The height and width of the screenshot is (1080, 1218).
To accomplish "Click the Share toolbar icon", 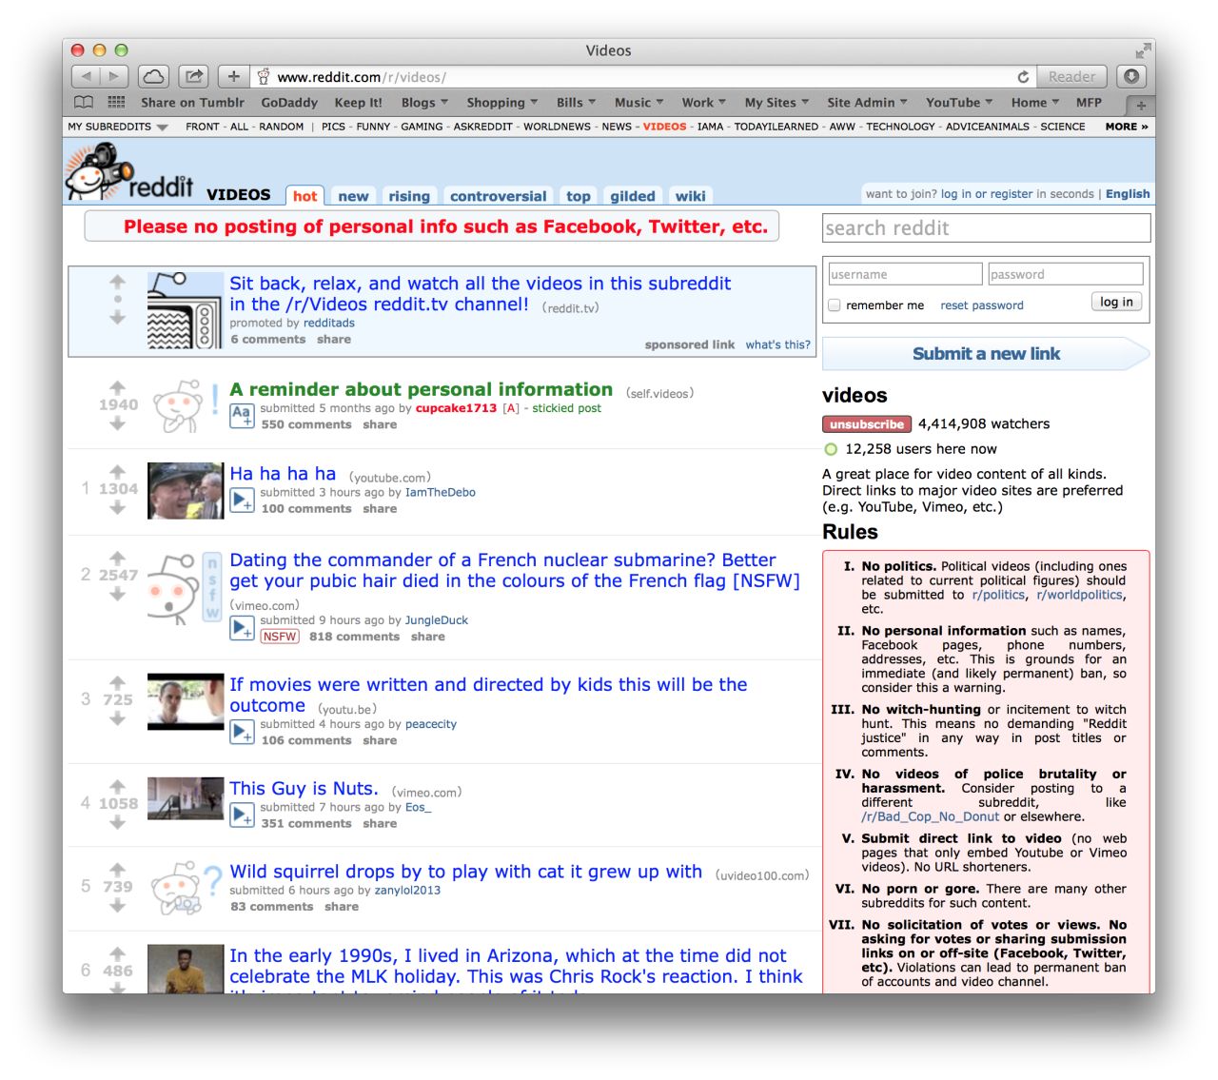I will [194, 77].
